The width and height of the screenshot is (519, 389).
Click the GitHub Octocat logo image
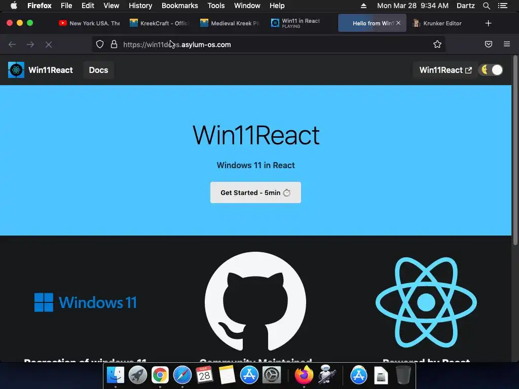[x=255, y=302]
